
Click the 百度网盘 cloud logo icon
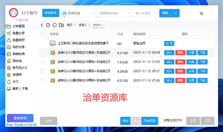pyautogui.click(x=64, y=13)
